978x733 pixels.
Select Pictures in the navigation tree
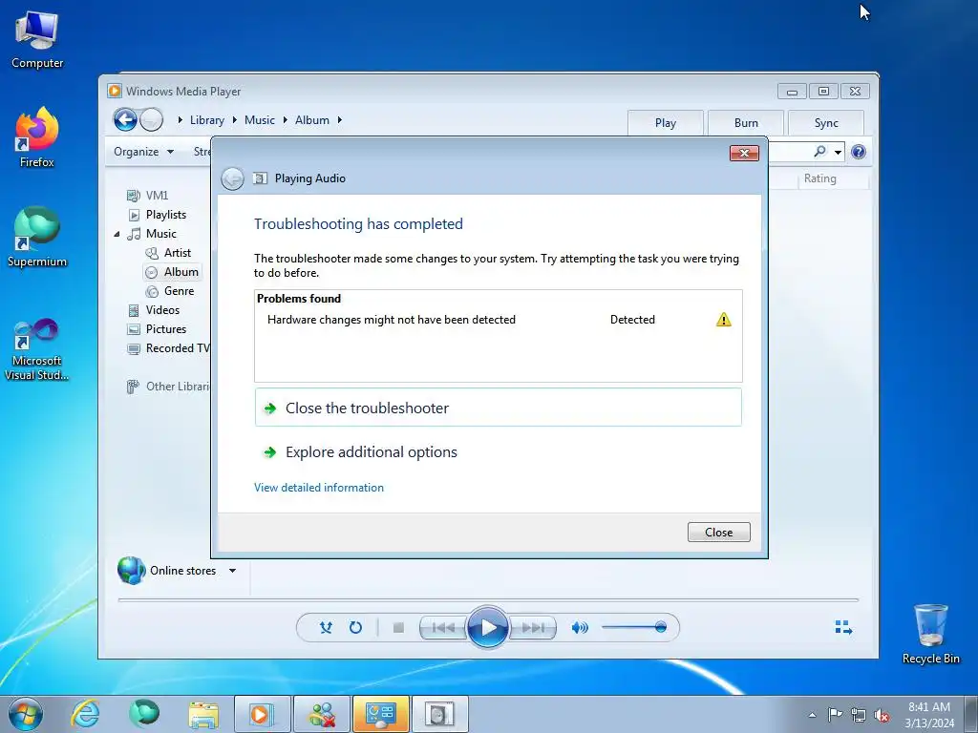coord(158,329)
